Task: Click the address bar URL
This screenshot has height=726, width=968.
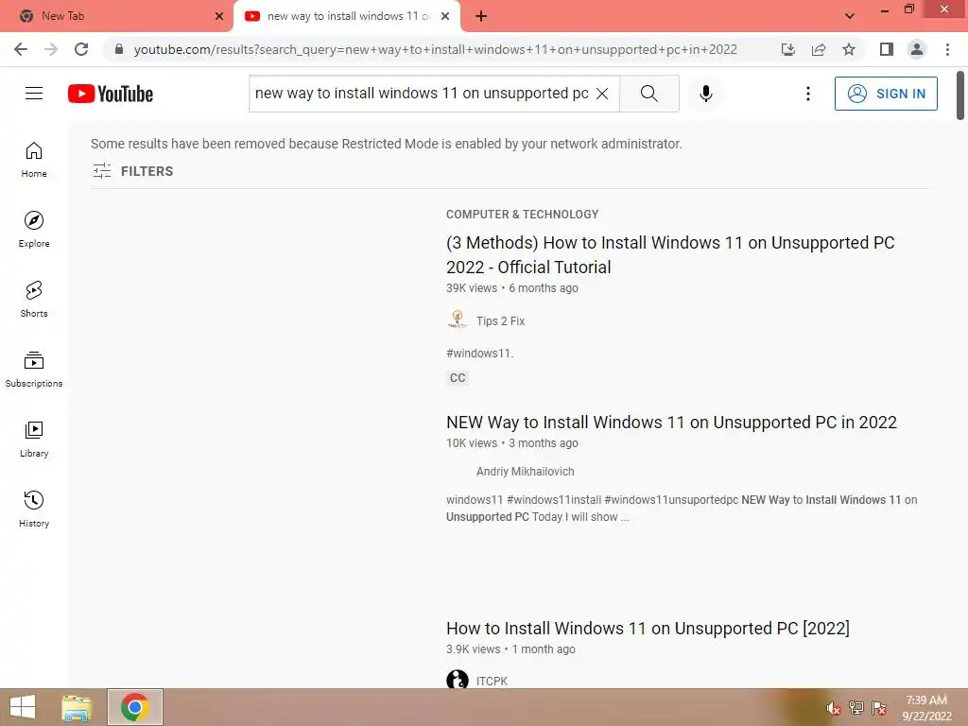Action: (x=435, y=49)
